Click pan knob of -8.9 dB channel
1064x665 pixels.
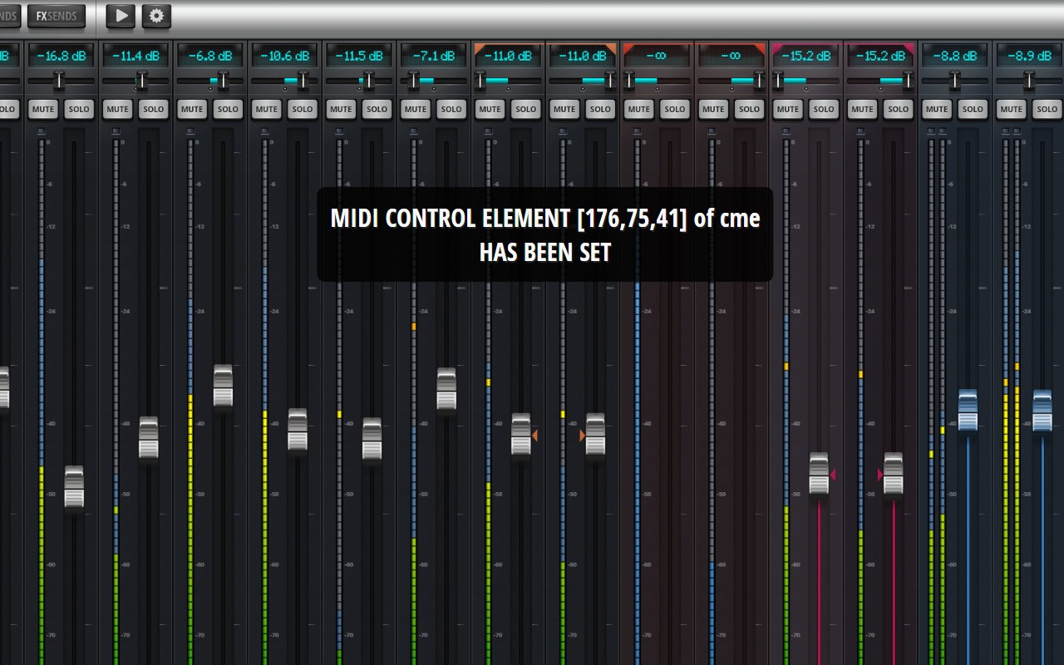(1029, 81)
